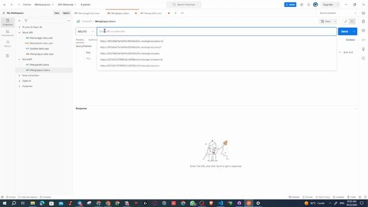Open the Explore menu item
This screenshot has height=207, width=368.
(86, 5)
